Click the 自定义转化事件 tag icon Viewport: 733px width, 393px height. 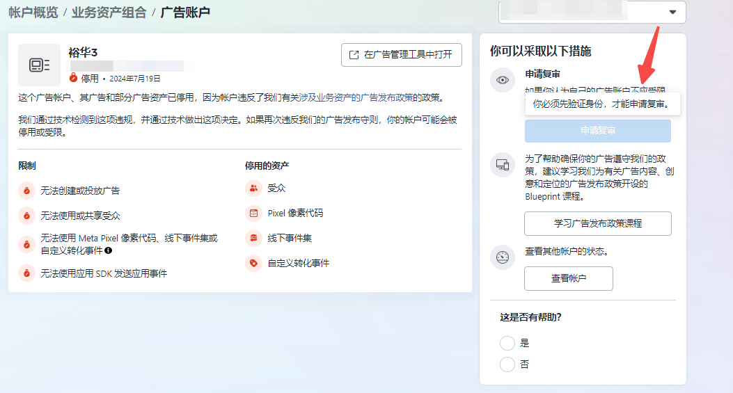(253, 263)
